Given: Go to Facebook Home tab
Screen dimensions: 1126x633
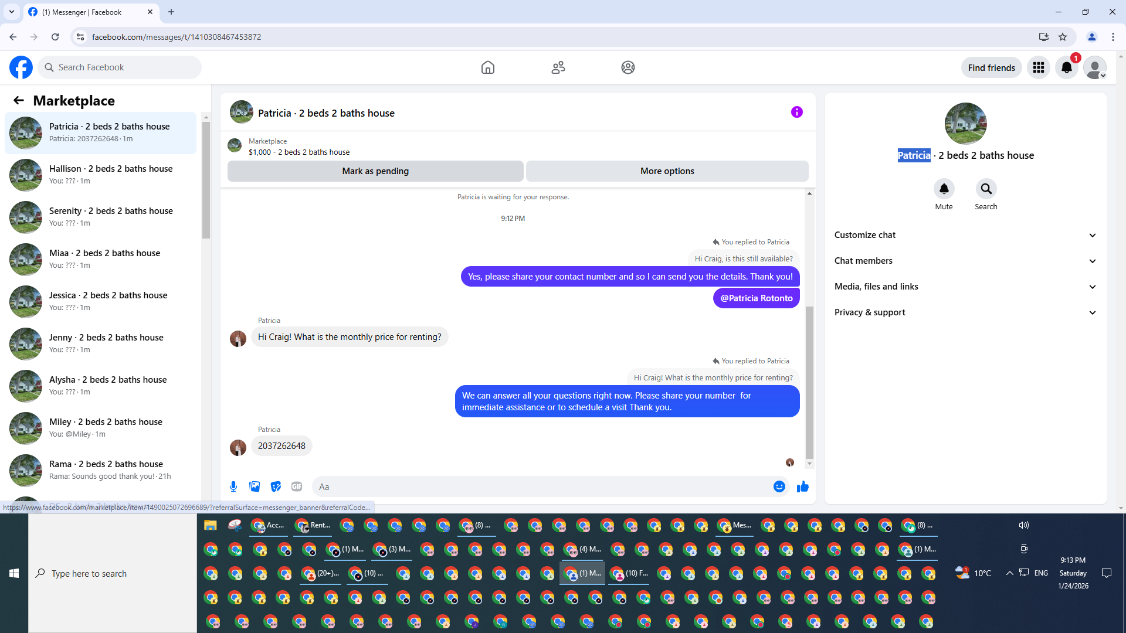Looking at the screenshot, I should point(487,68).
